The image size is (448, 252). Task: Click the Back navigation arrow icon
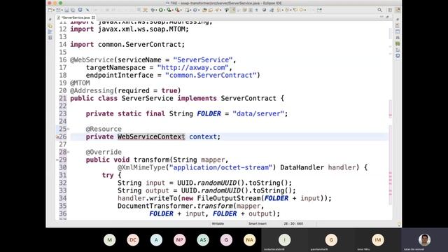295,10
